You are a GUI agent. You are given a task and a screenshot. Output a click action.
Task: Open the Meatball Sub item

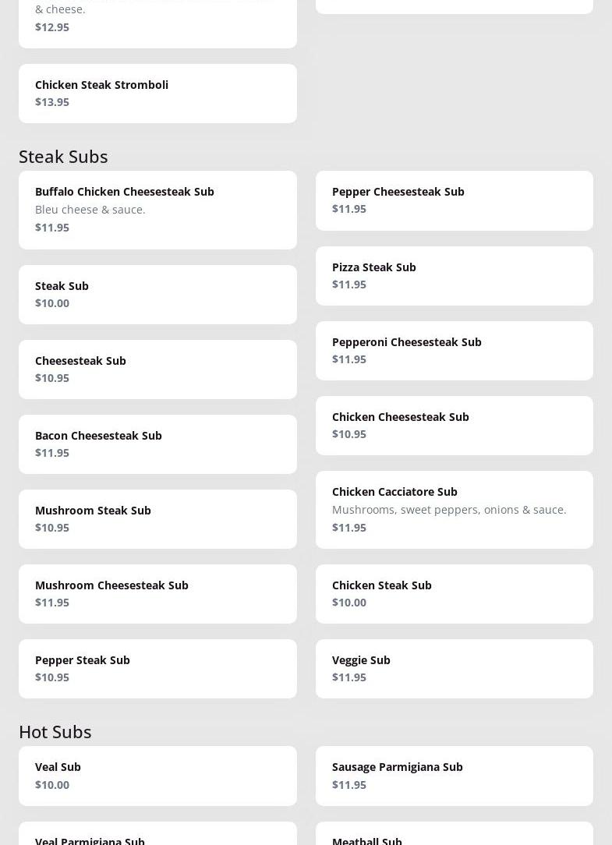(454, 836)
